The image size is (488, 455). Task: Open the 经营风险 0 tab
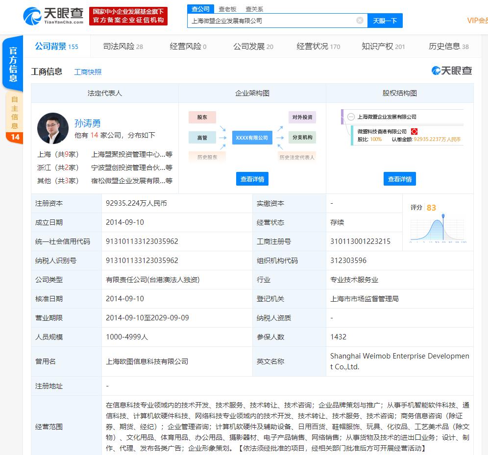pyautogui.click(x=188, y=47)
